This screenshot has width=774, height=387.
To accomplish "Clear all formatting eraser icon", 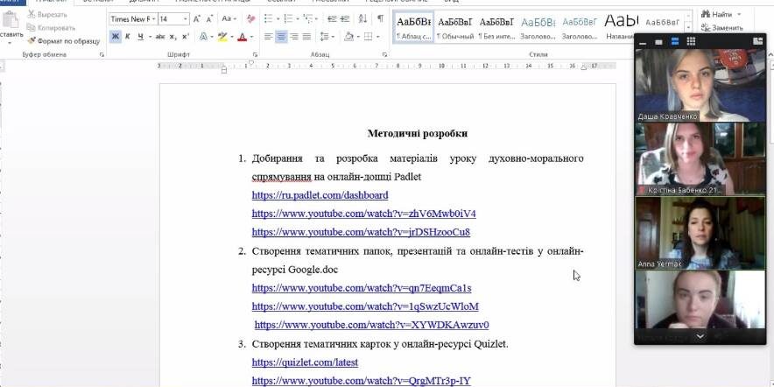I will point(251,18).
